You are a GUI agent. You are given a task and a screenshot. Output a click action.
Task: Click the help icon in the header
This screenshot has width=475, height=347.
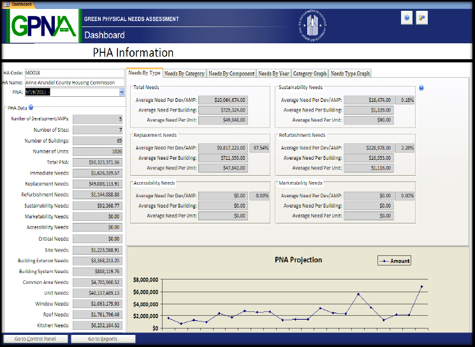[x=407, y=18]
